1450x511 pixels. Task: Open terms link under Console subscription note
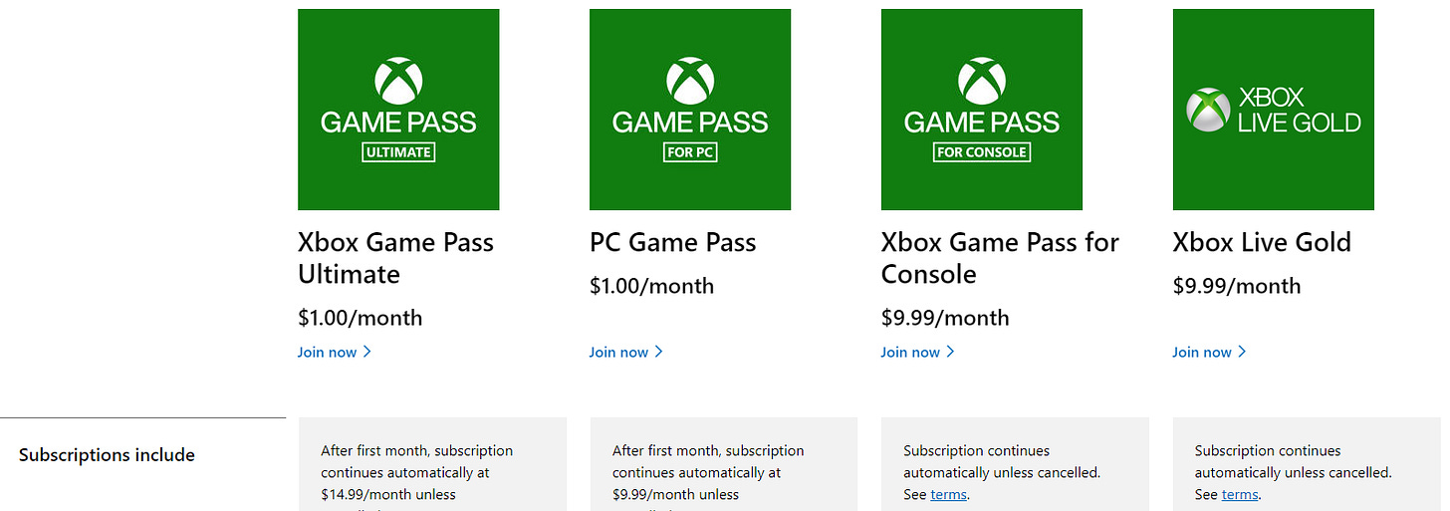[x=948, y=495]
